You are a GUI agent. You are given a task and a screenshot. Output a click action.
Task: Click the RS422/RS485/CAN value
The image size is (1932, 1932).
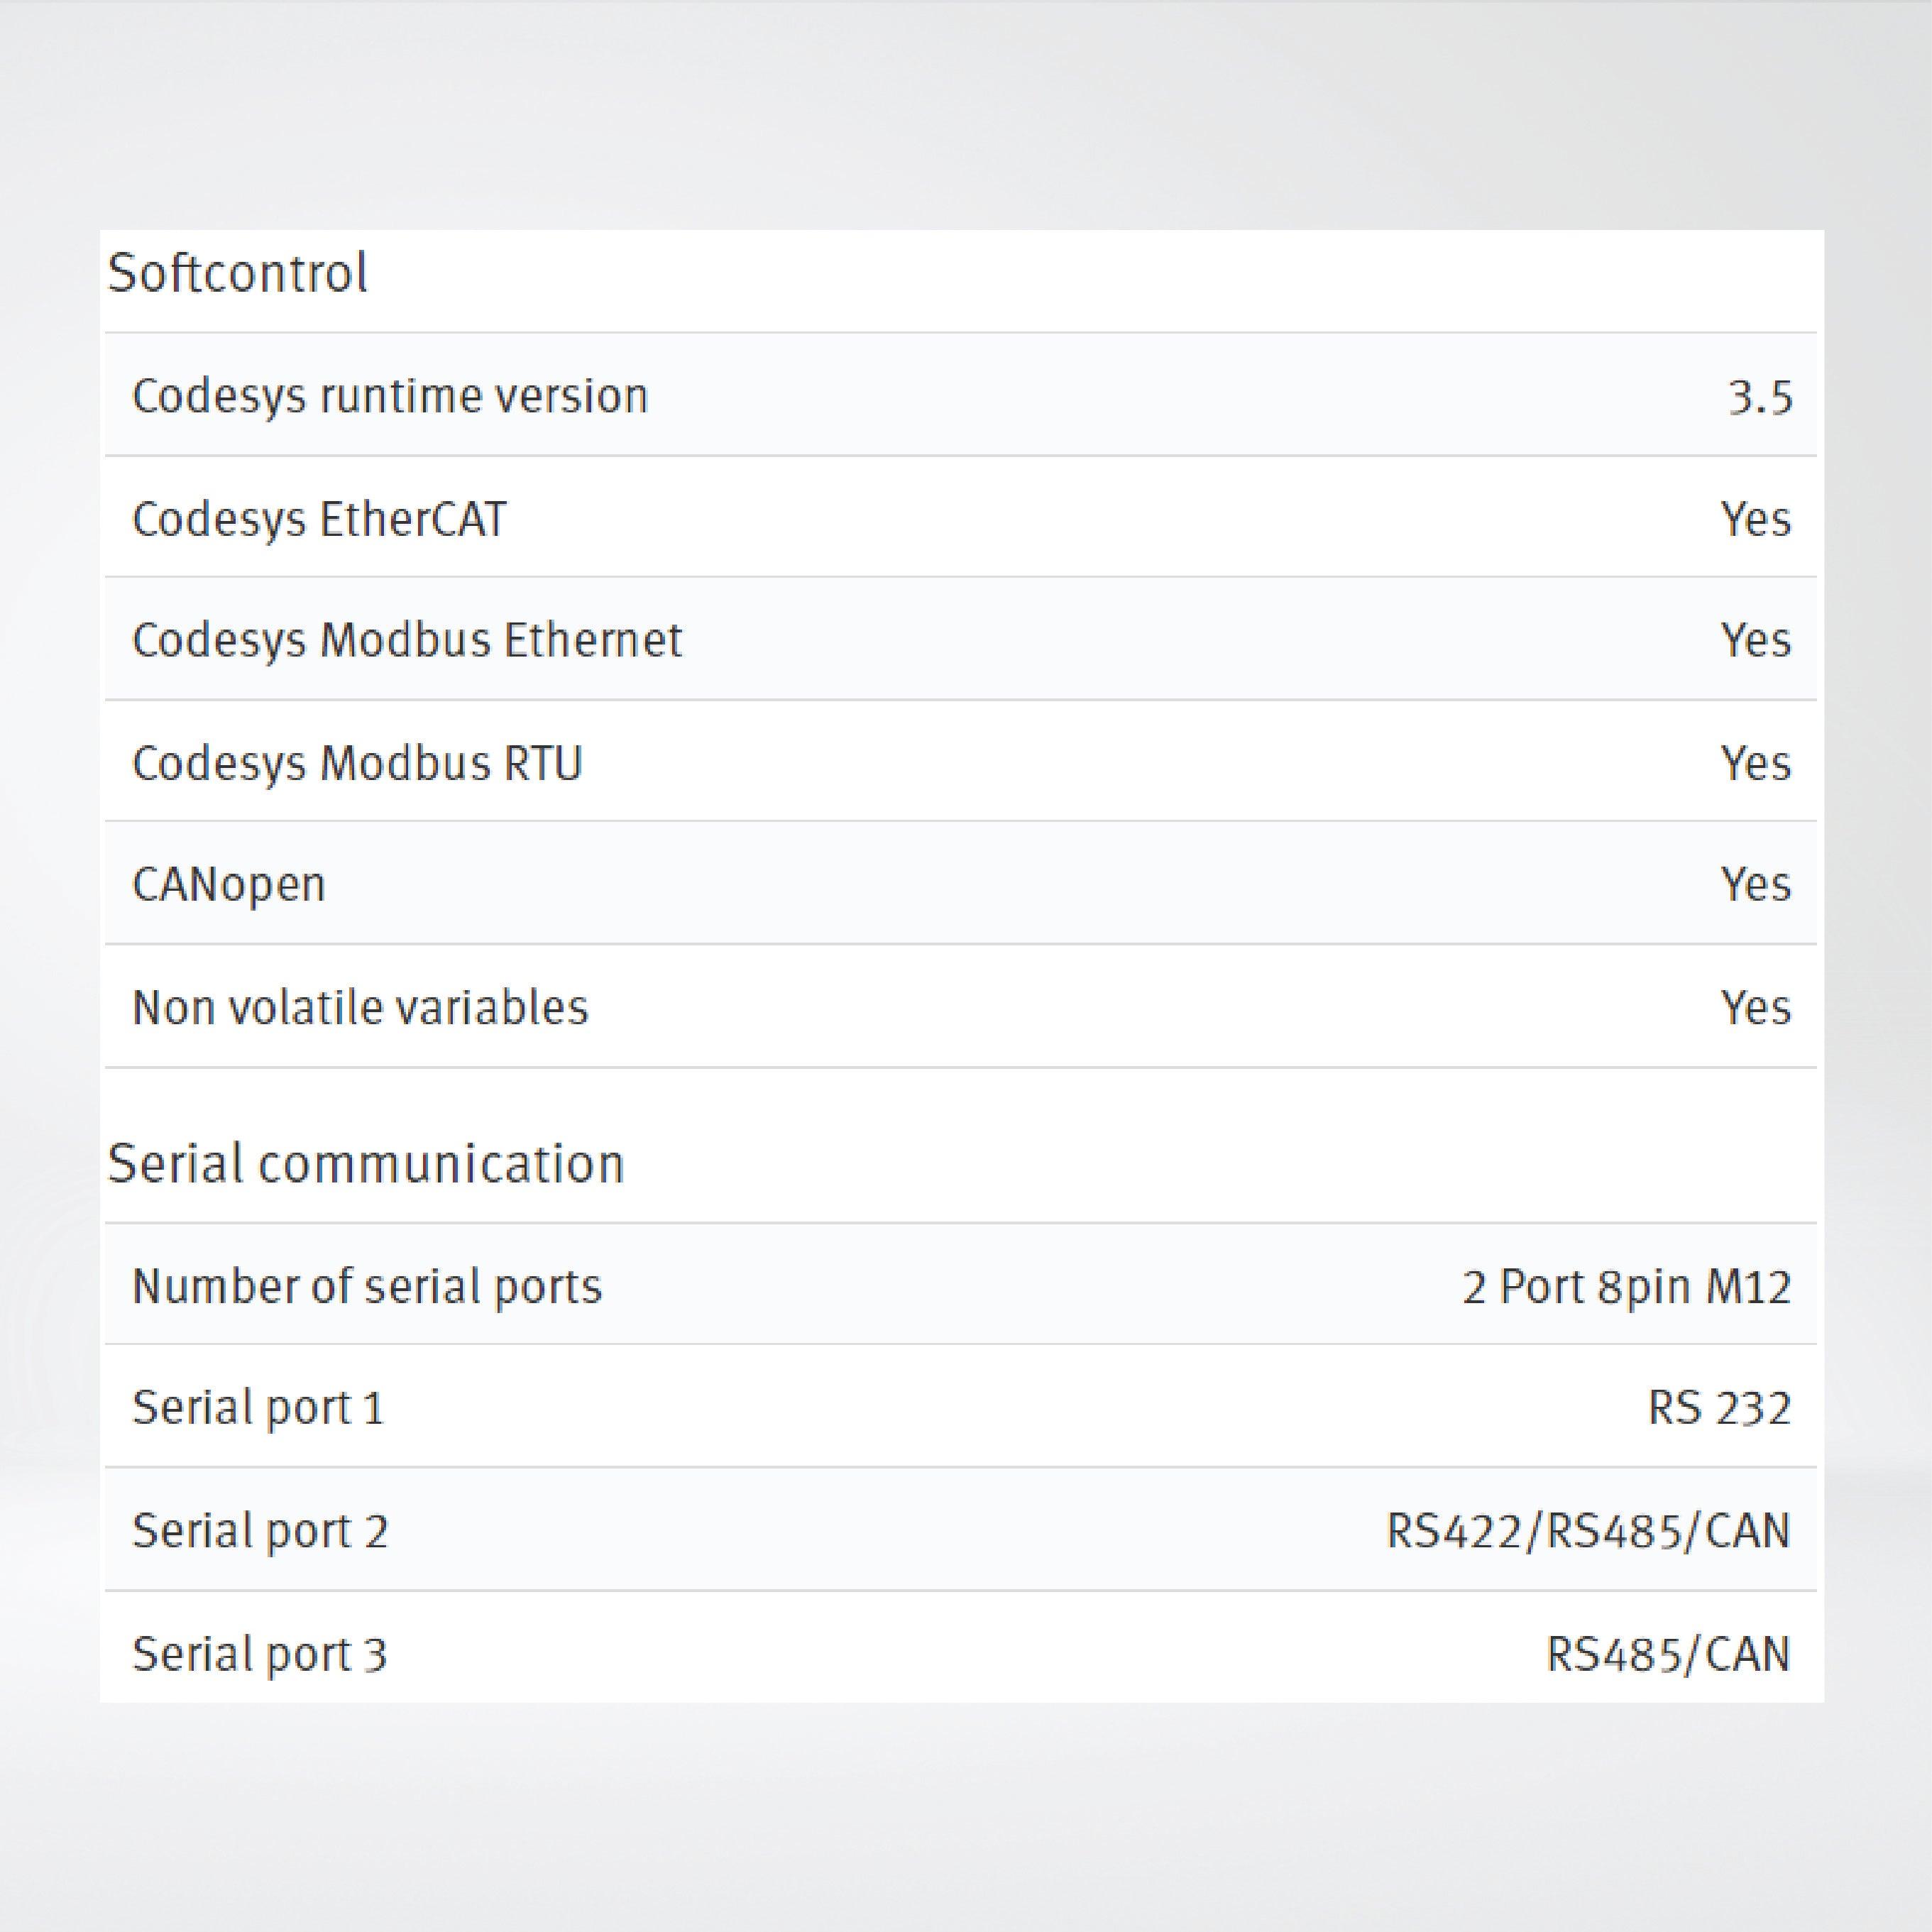(1588, 1531)
